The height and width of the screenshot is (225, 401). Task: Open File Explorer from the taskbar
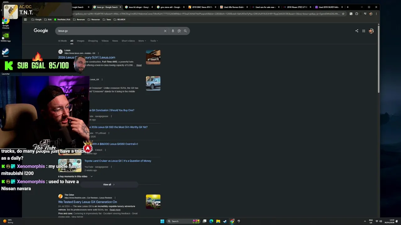click(x=218, y=221)
